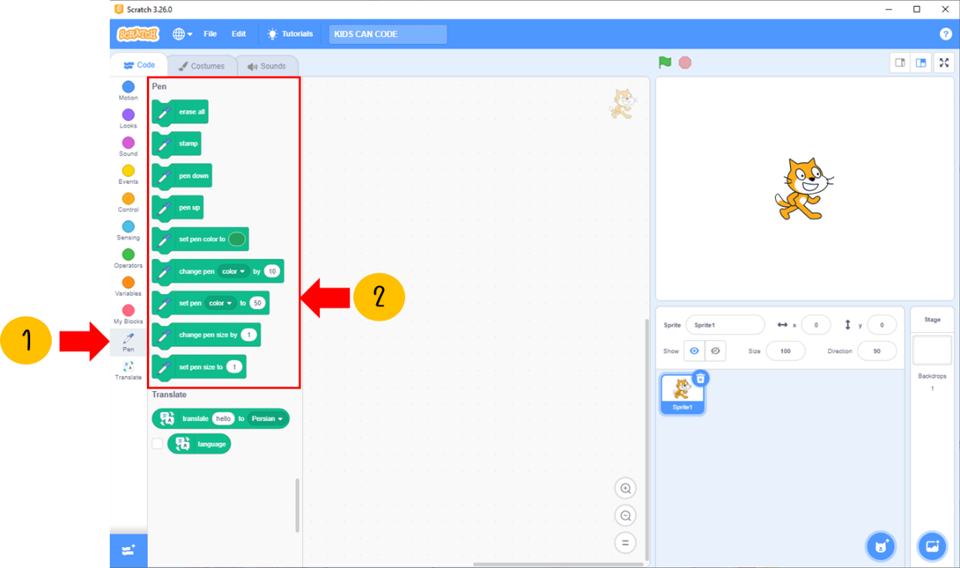Delete Sprite1 using the trash icon
This screenshot has height=568, width=960.
click(700, 378)
